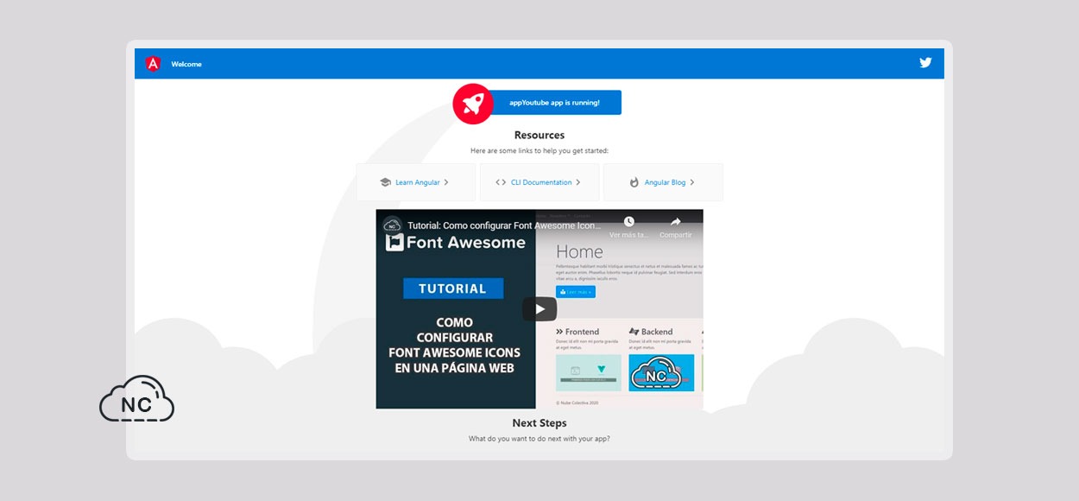
Task: Click the Welcome text in the header
Action: point(186,64)
